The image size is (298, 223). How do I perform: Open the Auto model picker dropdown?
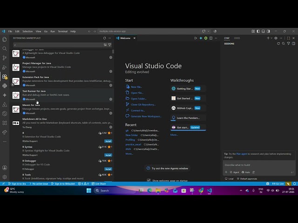point(246,172)
